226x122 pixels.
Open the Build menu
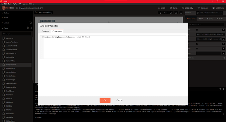tap(9, 4)
